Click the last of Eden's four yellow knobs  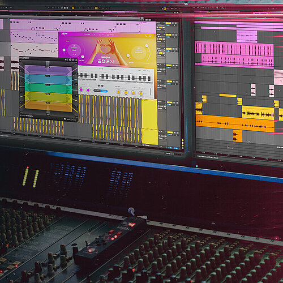coord(141,93)
